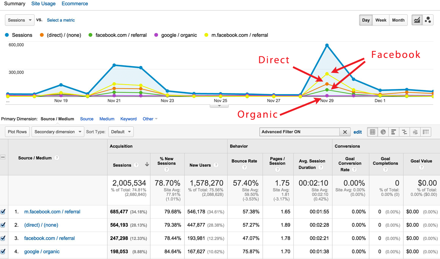Select the data table view icon
Screen dimensions: 440x259
point(373,132)
